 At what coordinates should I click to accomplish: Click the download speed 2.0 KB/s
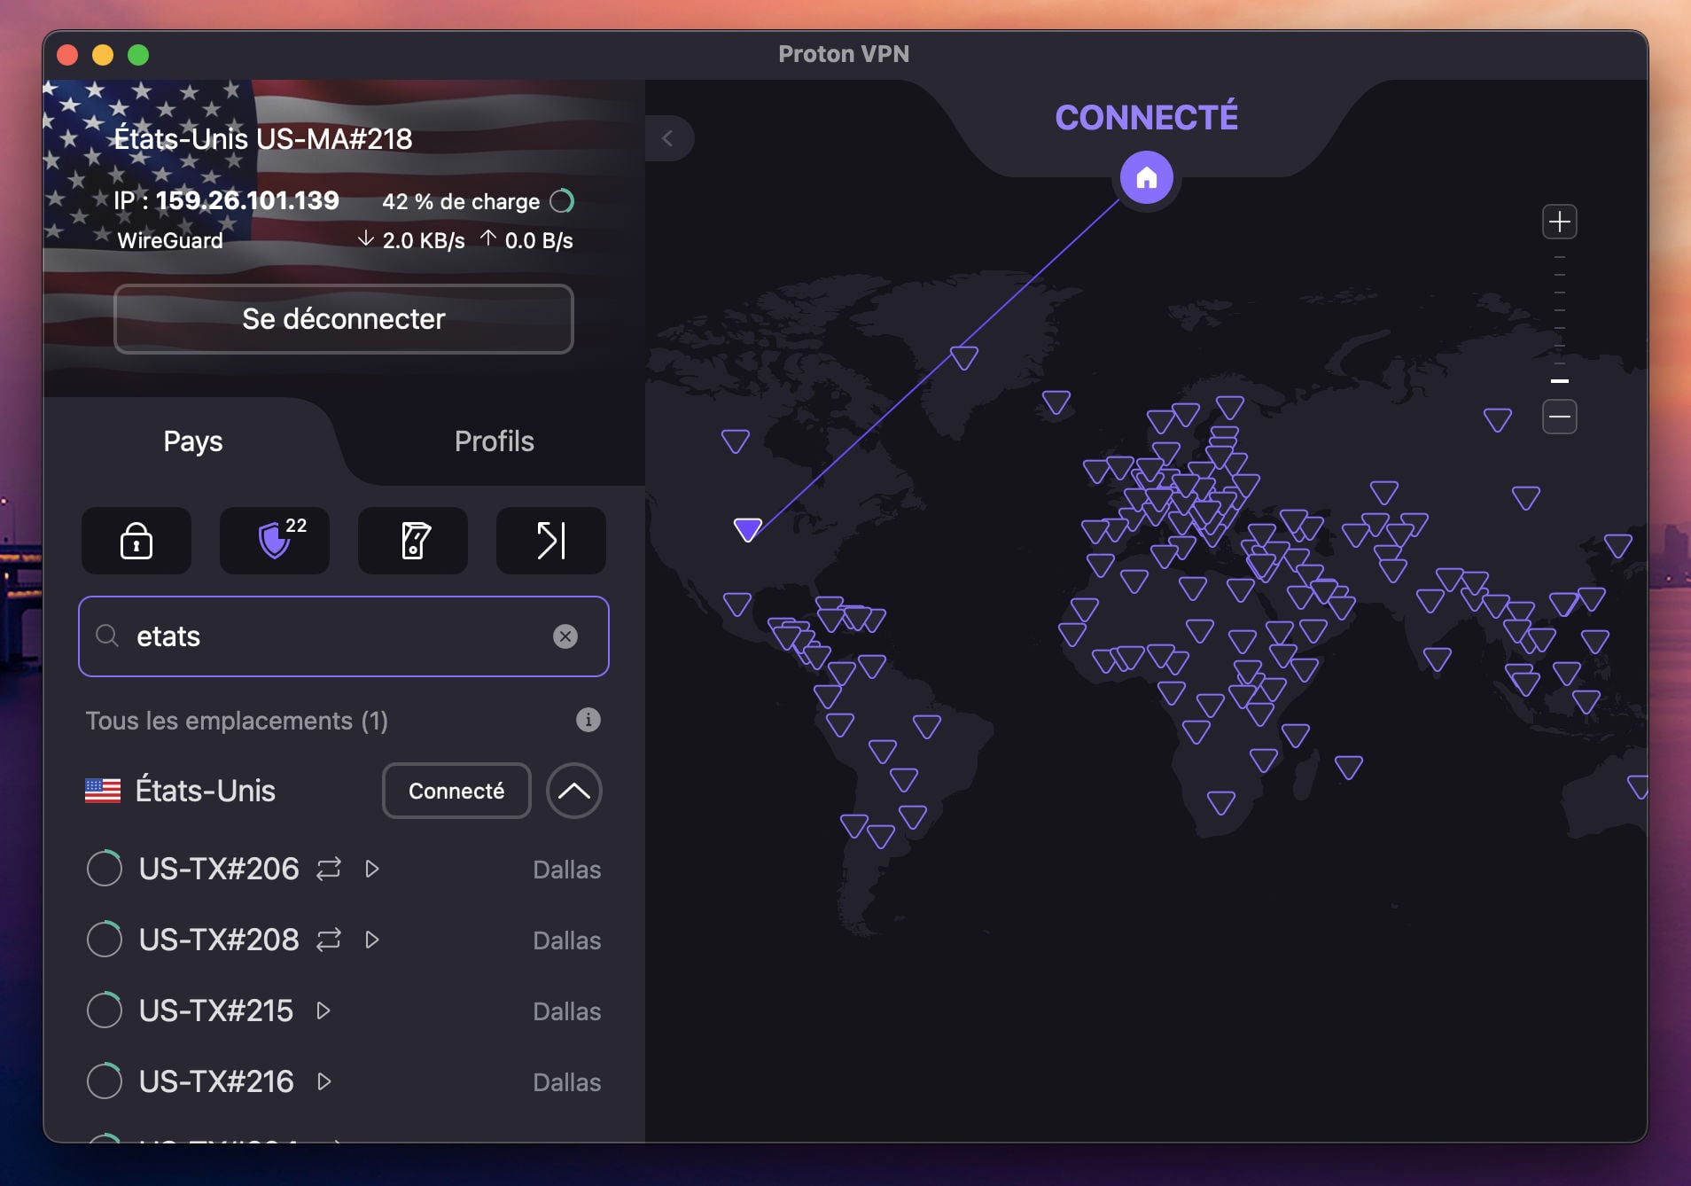411,240
